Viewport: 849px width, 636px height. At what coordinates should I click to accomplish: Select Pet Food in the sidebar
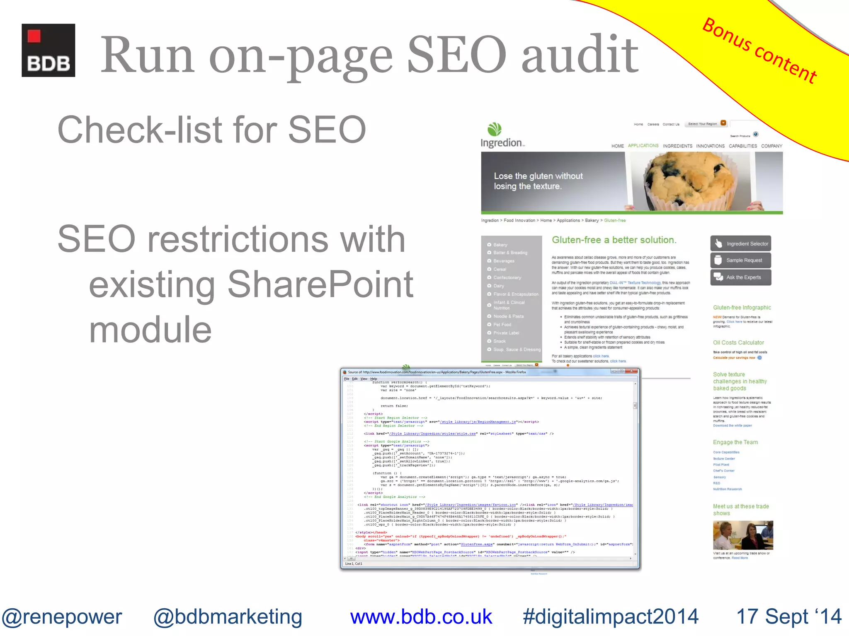[502, 325]
